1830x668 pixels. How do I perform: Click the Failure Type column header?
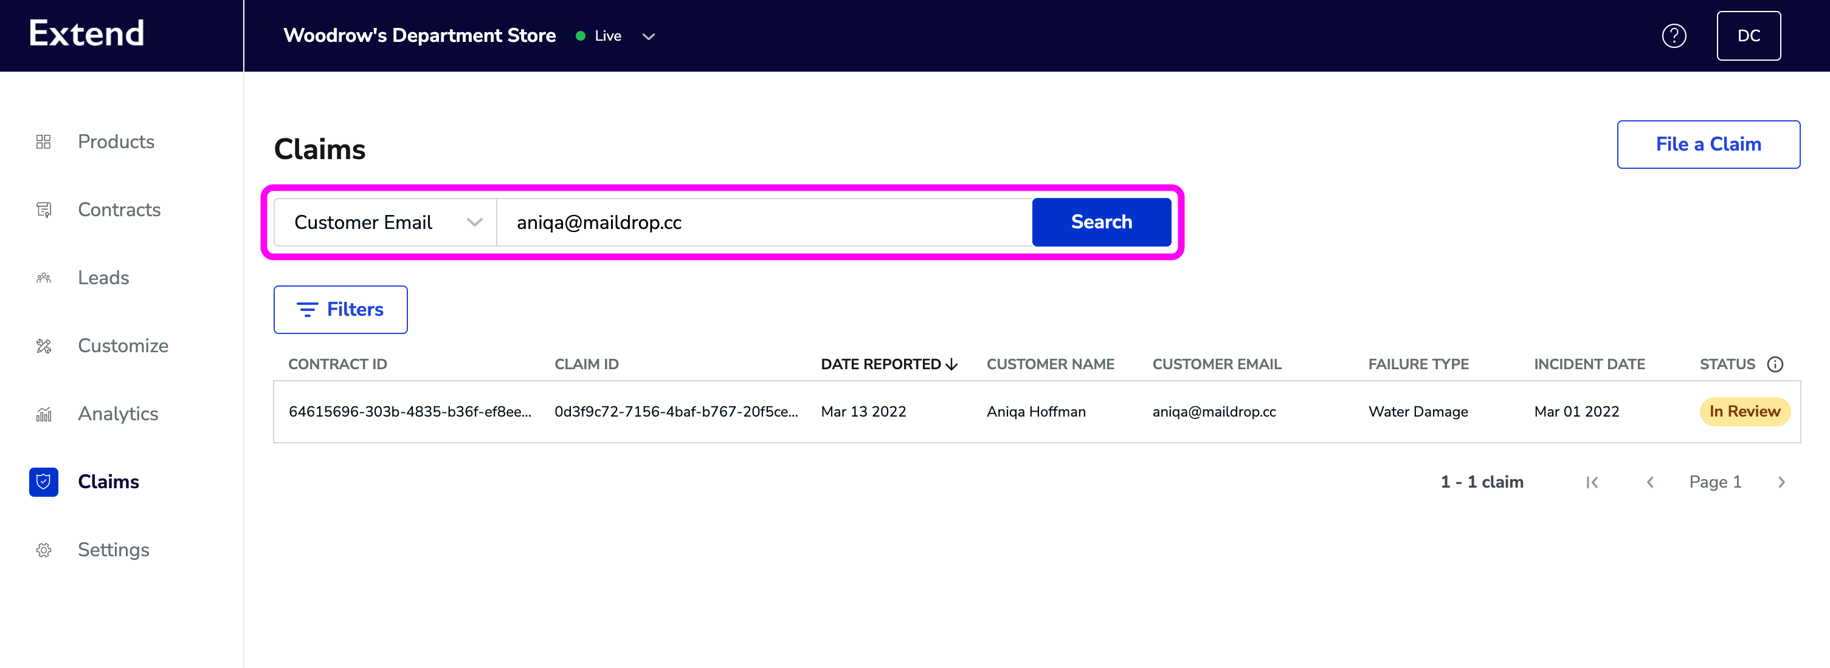(x=1418, y=364)
